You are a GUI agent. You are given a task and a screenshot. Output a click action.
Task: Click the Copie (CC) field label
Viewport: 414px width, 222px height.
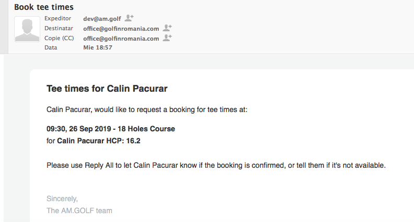[59, 38]
